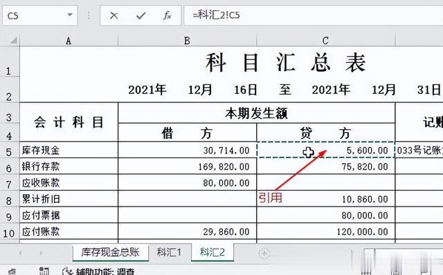
Task: Select the 会计科目 header cell
Action: click(69, 122)
